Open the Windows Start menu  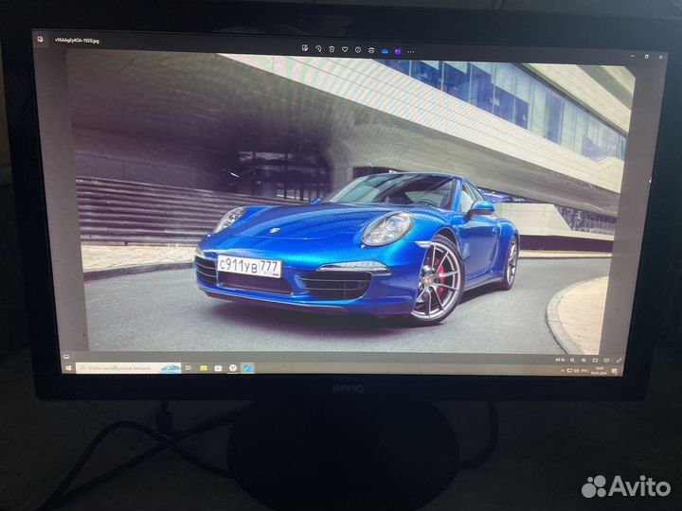click(68, 367)
